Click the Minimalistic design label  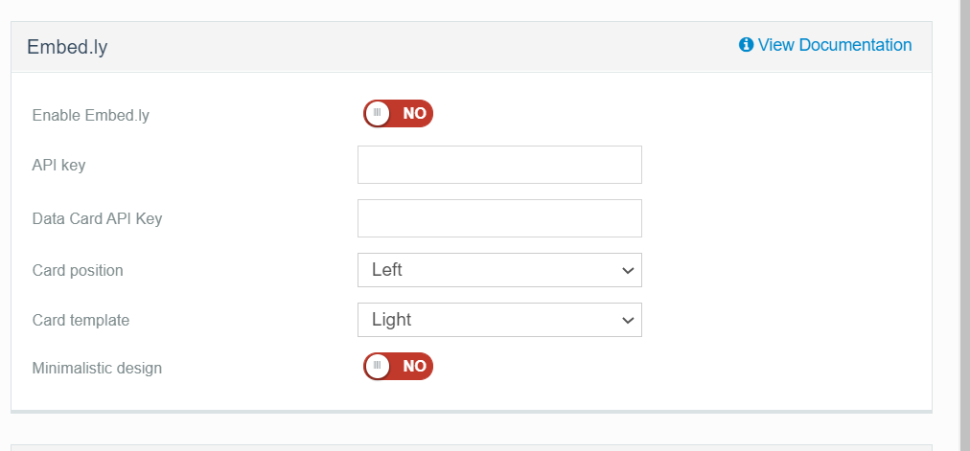[97, 368]
